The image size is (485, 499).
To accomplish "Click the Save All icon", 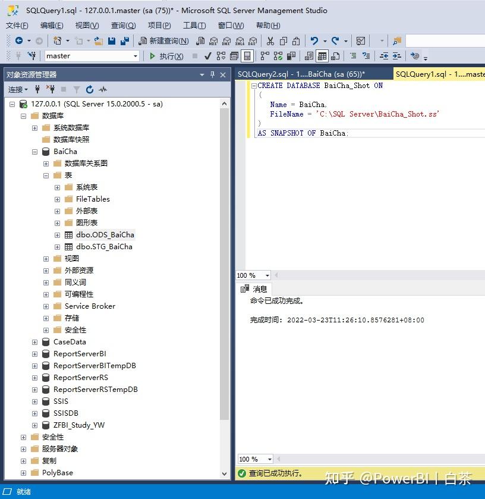I will coord(125,40).
